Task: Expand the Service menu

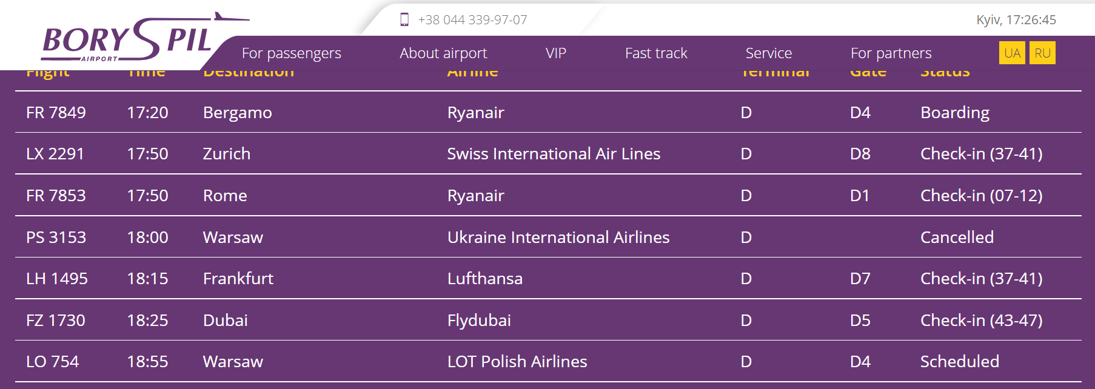Action: [x=768, y=53]
